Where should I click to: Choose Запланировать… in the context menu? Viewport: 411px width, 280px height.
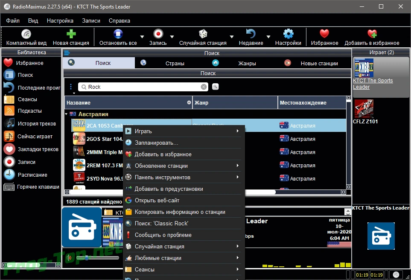[184, 143]
